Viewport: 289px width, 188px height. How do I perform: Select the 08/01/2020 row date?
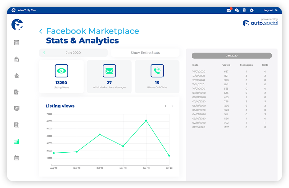tap(199, 97)
